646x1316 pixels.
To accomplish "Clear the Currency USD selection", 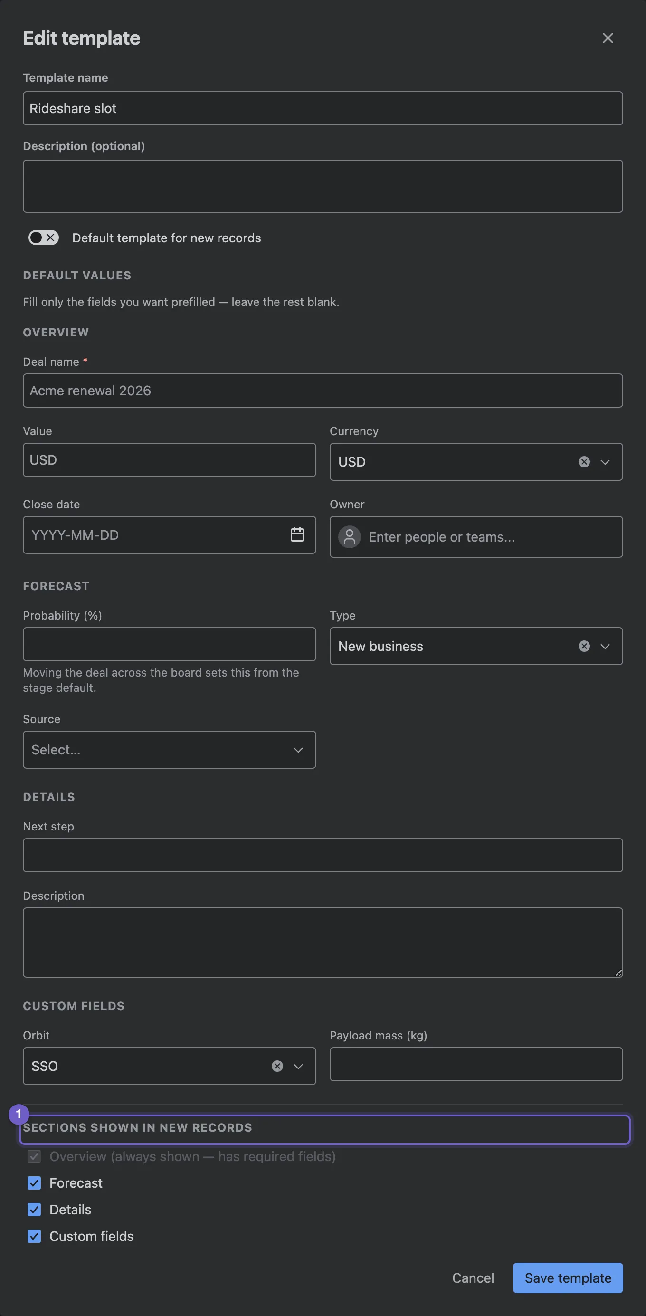I will [584, 462].
